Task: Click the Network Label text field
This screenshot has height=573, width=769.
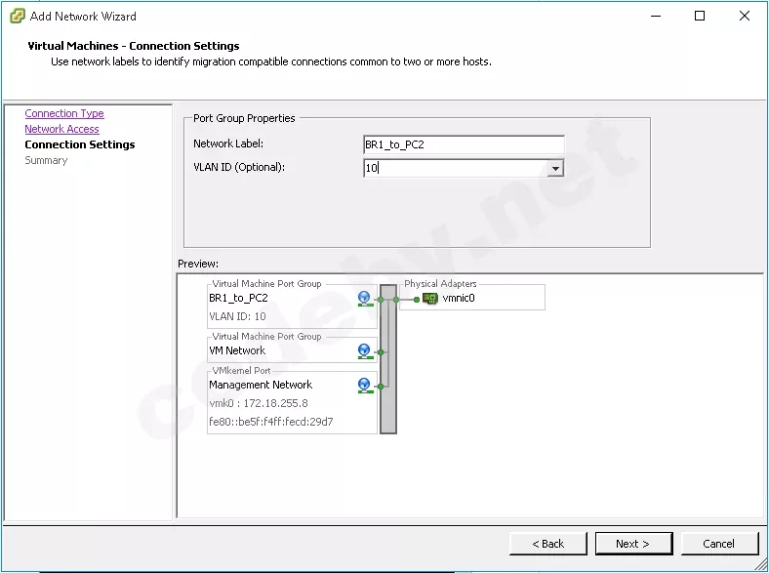Action: [464, 144]
